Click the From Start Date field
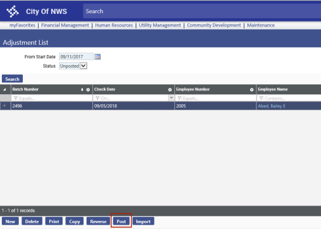The width and height of the screenshot is (321, 229). tap(76, 56)
